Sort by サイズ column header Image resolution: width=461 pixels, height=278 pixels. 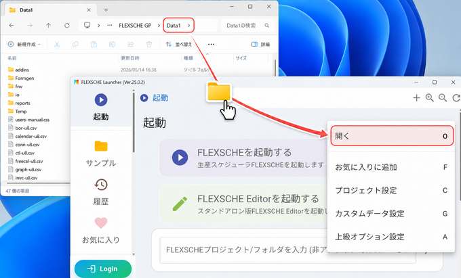click(241, 58)
